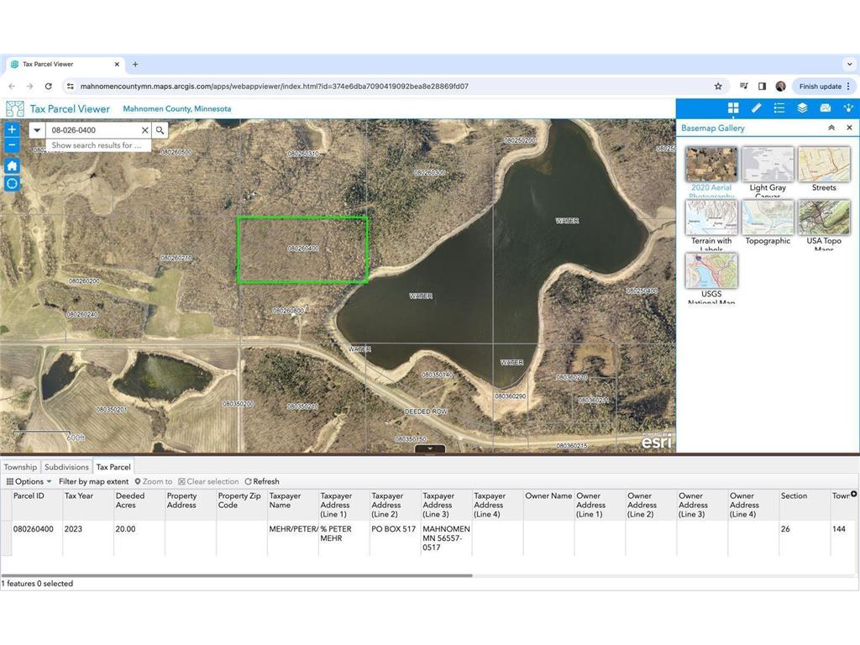860x645 pixels.
Task: Switch to the Township tab
Action: (x=20, y=467)
